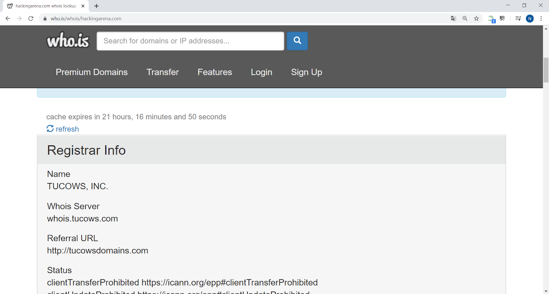
Task: Click the 'Referral URL' label
Action: tap(72, 238)
